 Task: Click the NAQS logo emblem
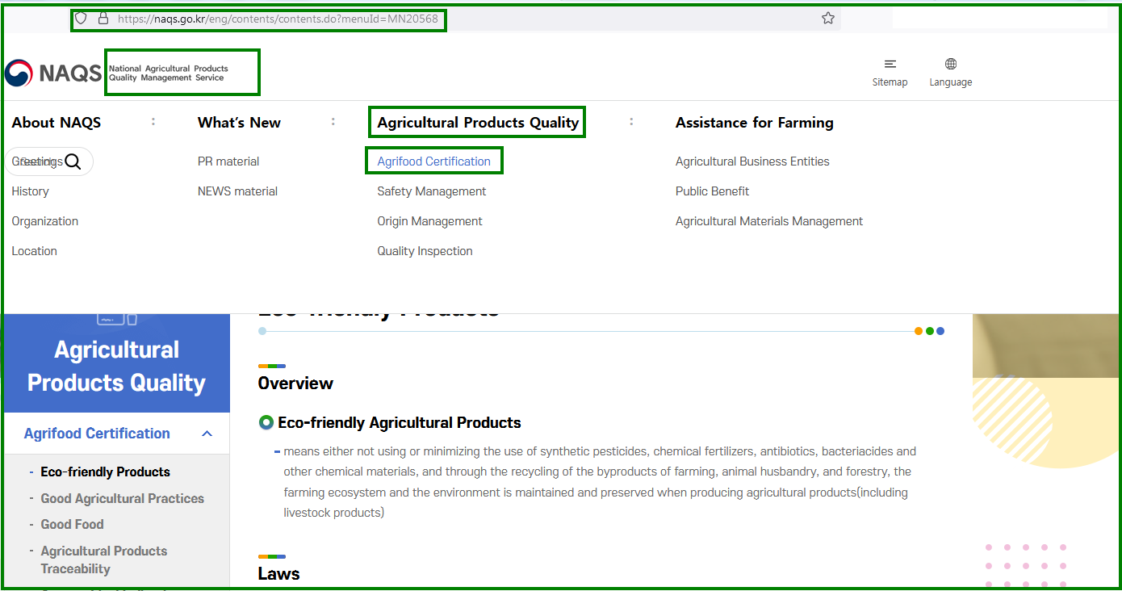point(19,73)
